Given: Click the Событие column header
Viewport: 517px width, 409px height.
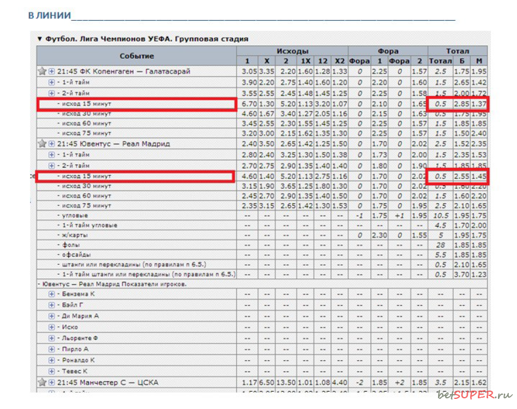Looking at the screenshot, I should tap(137, 56).
